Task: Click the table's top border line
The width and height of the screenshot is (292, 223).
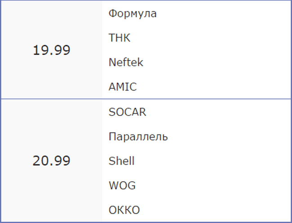Action: point(146,0)
